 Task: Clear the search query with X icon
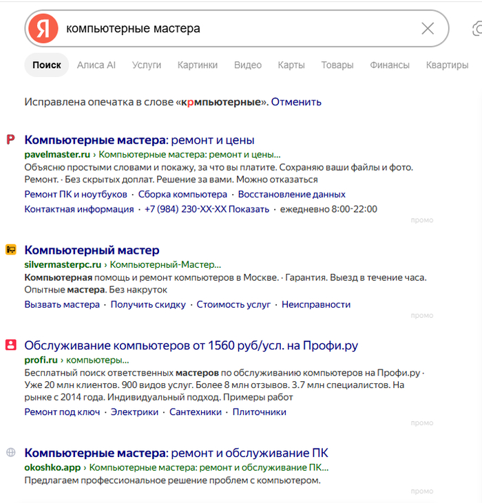(428, 28)
